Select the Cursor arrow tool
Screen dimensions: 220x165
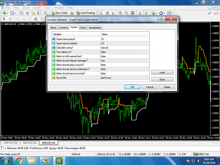coord(4,19)
